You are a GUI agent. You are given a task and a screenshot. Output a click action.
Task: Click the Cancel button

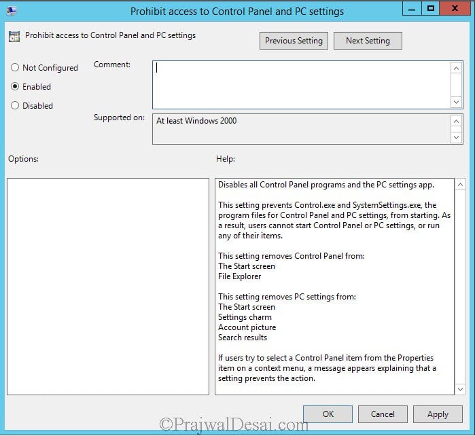(x=383, y=414)
